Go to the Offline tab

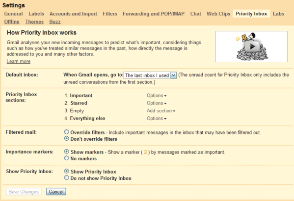click(x=12, y=22)
